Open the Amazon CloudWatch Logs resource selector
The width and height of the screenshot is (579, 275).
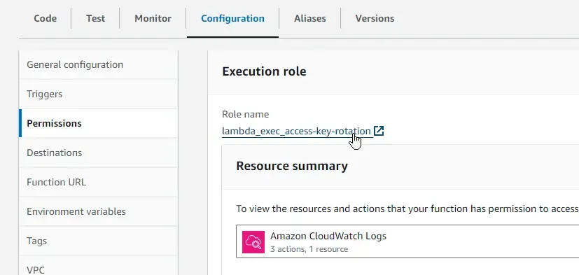point(407,241)
